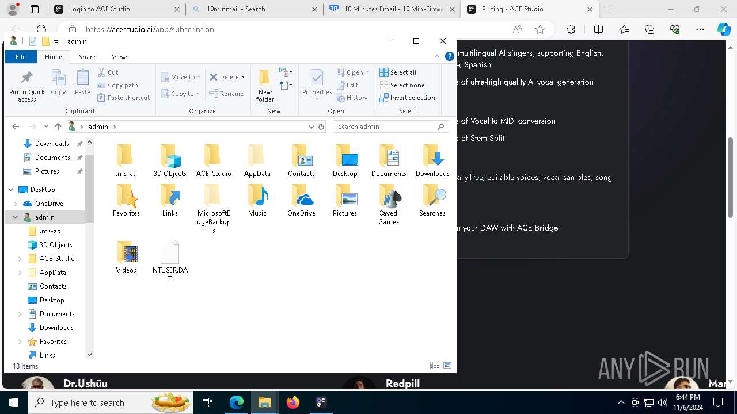Select the ACE_Studio folder icon

214,155
